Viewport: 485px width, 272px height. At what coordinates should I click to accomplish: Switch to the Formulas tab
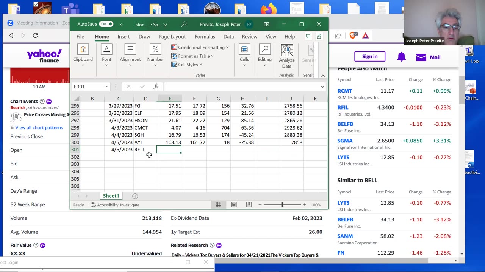(x=205, y=37)
